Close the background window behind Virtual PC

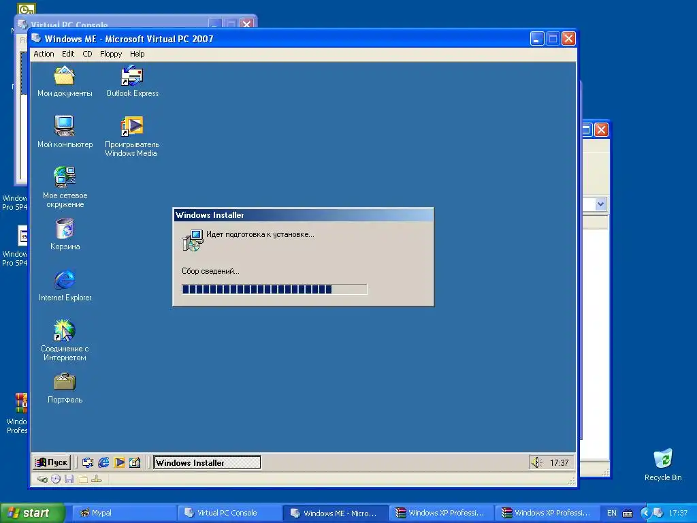601,130
